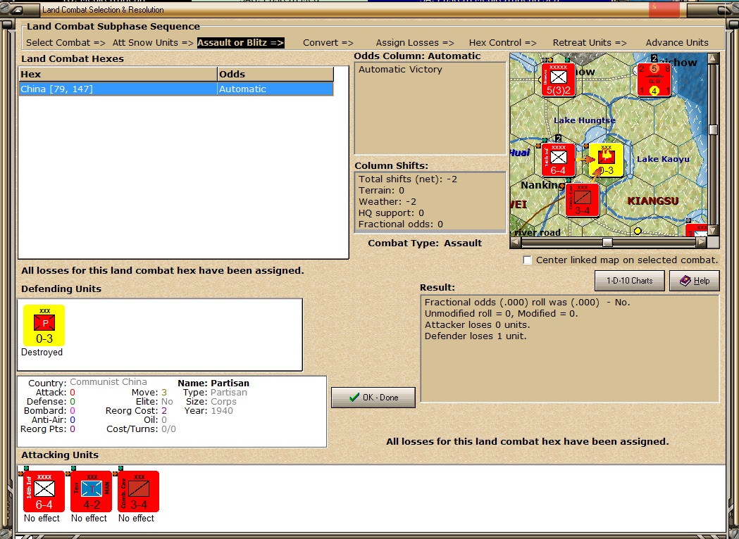Click the Att Snow Units subphase step
This screenshot has height=539, width=739.
pos(153,43)
